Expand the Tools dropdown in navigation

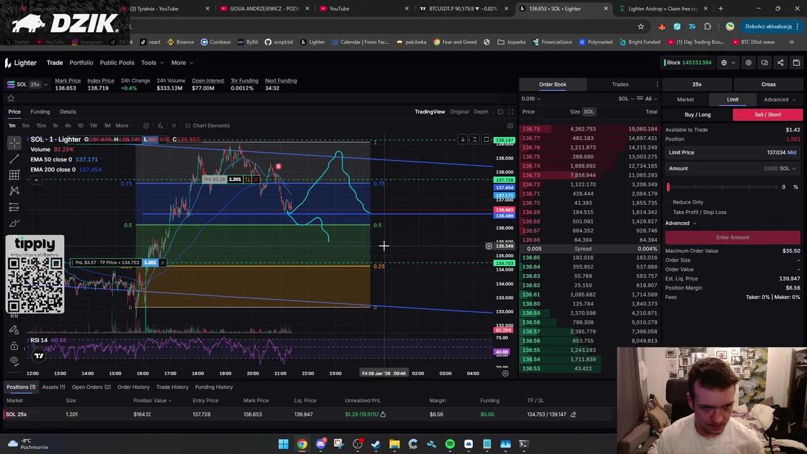pyautogui.click(x=152, y=62)
